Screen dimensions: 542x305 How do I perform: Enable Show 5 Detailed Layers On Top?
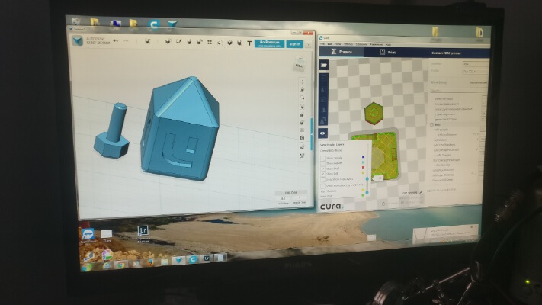(323, 186)
